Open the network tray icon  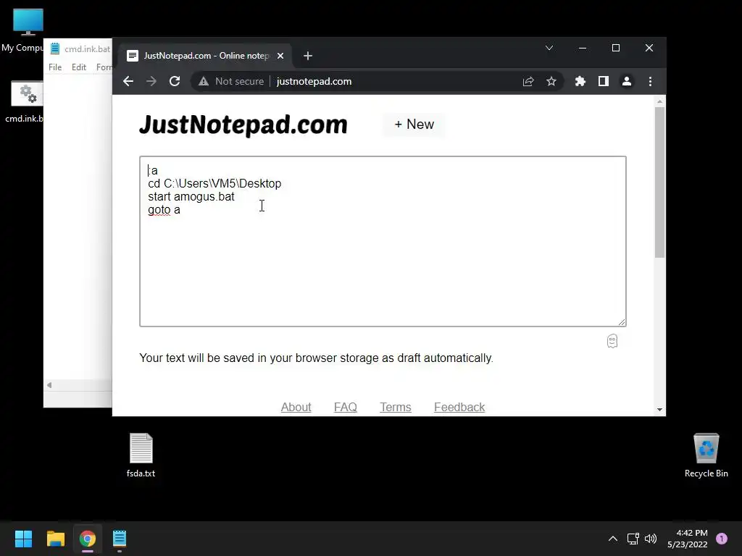coord(633,539)
